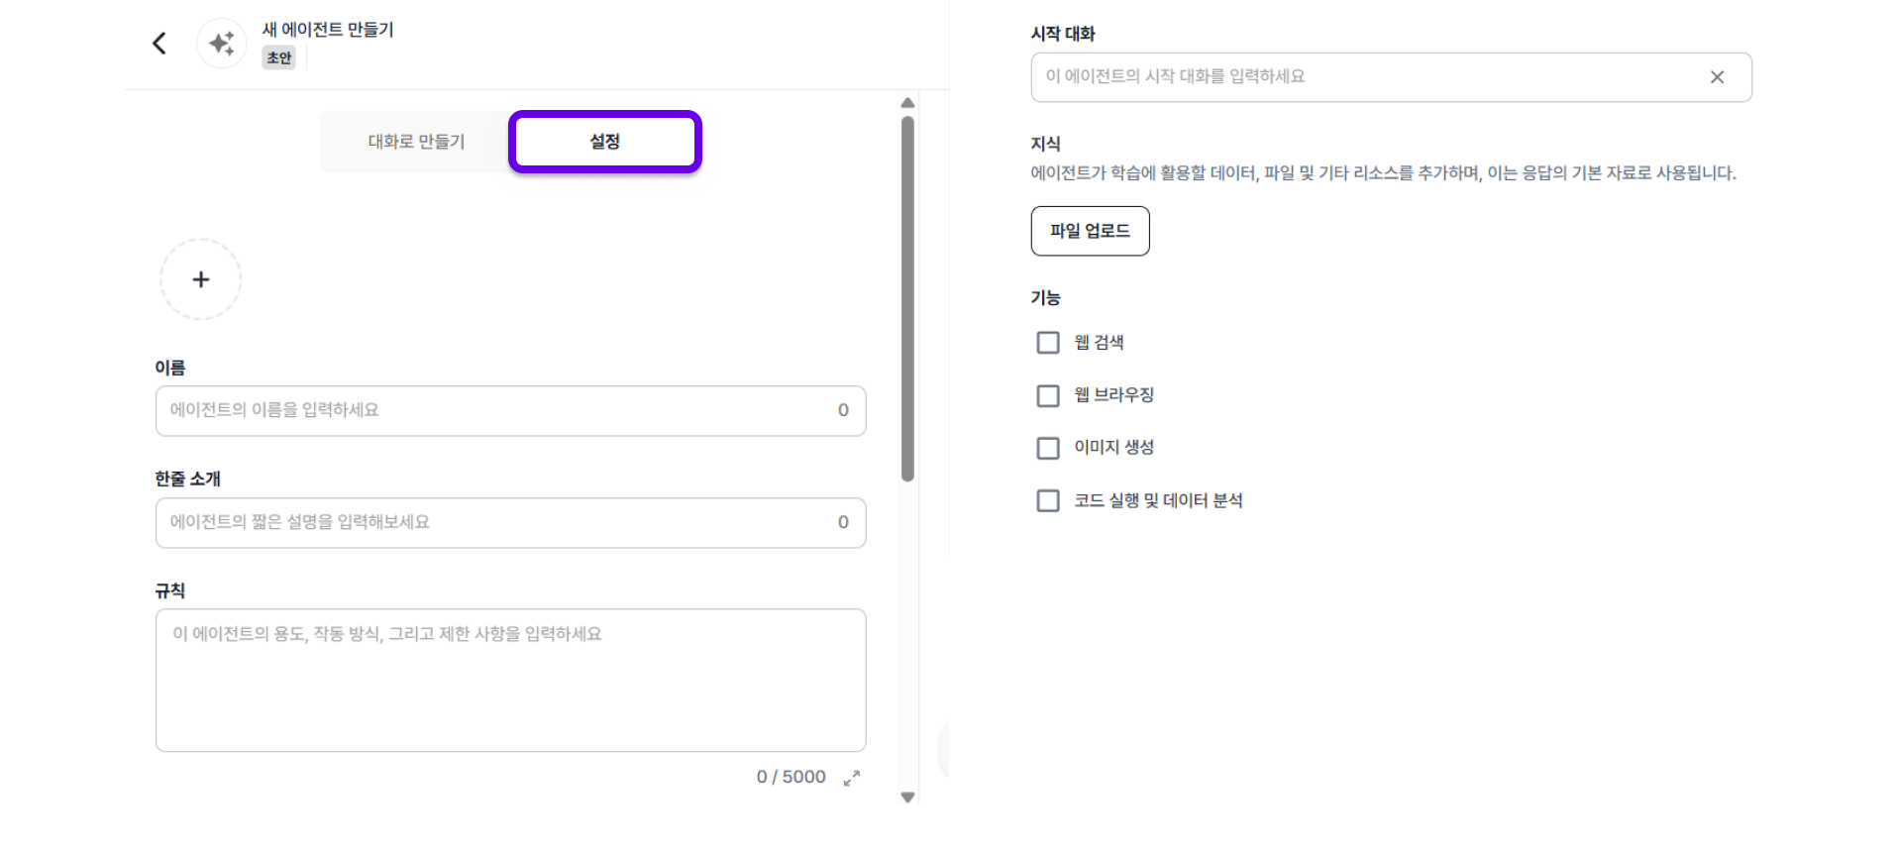Click into the 한줄 소개 input field
This screenshot has width=1897, height=853.
click(x=495, y=523)
